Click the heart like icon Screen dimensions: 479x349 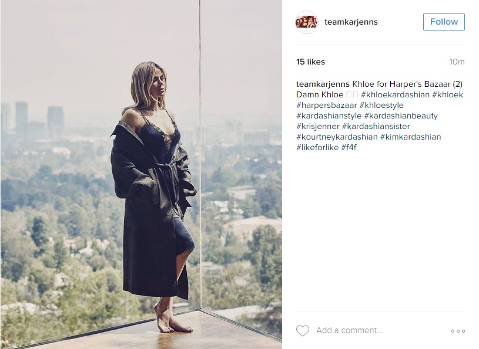[303, 331]
